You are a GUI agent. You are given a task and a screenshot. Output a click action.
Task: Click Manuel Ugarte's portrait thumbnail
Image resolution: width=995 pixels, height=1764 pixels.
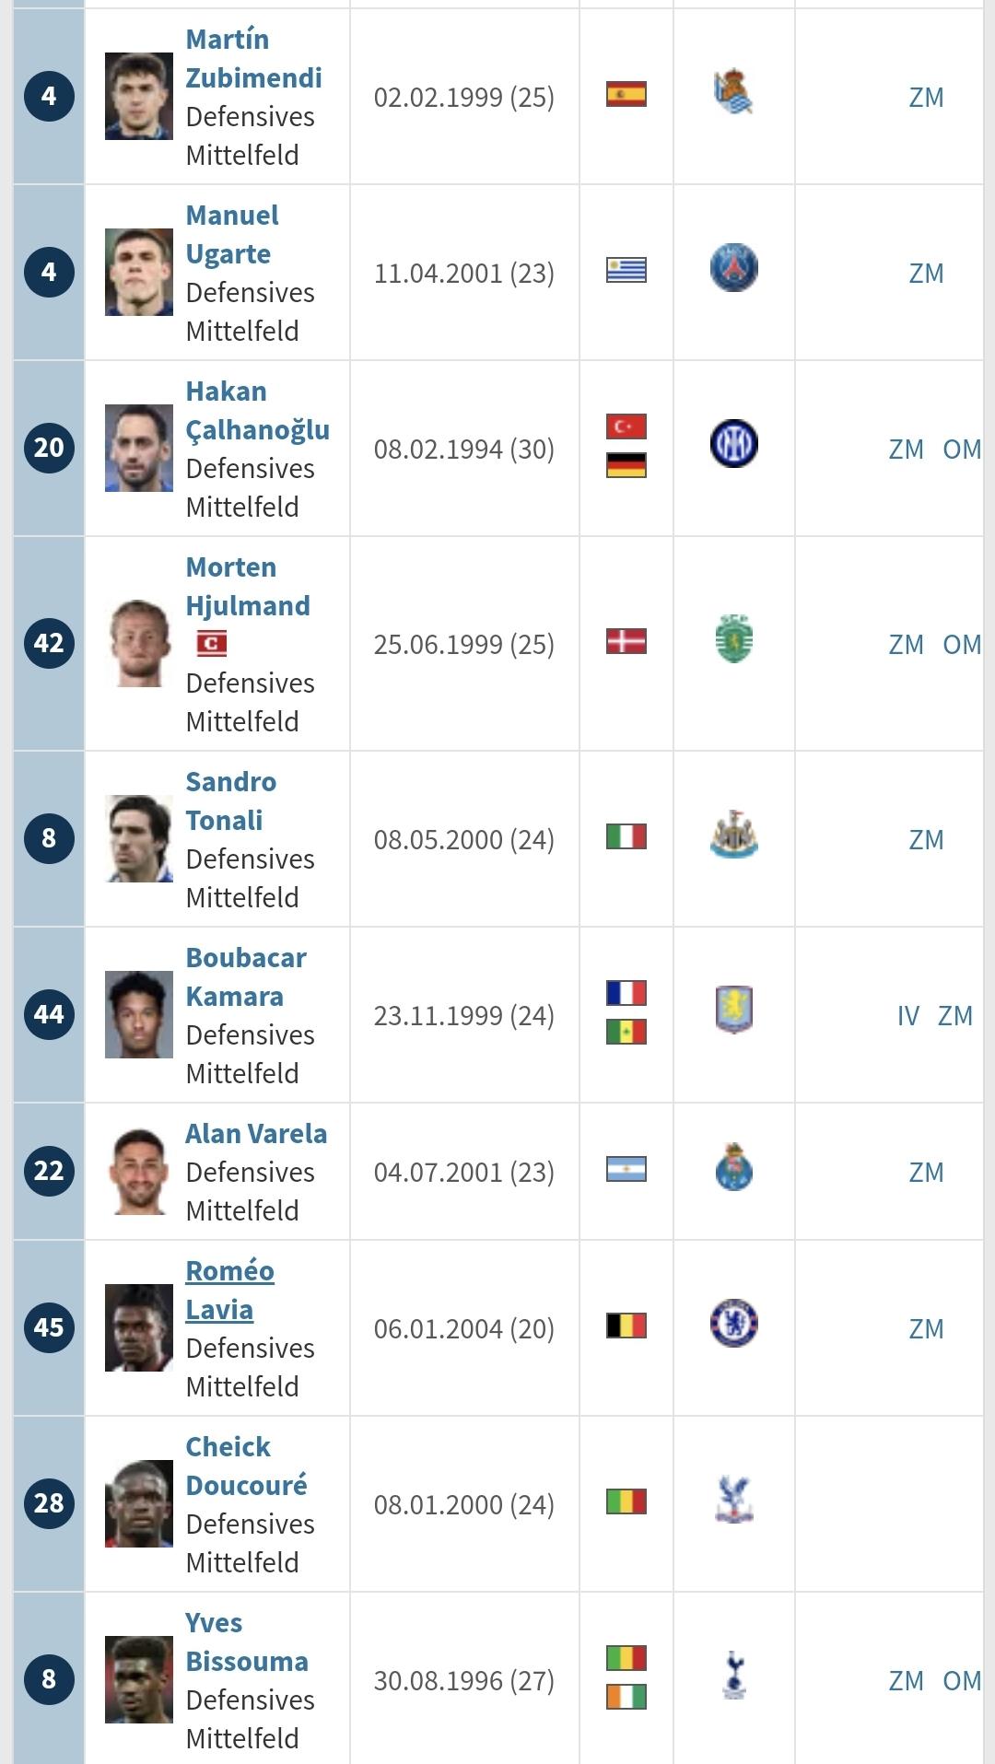click(139, 272)
